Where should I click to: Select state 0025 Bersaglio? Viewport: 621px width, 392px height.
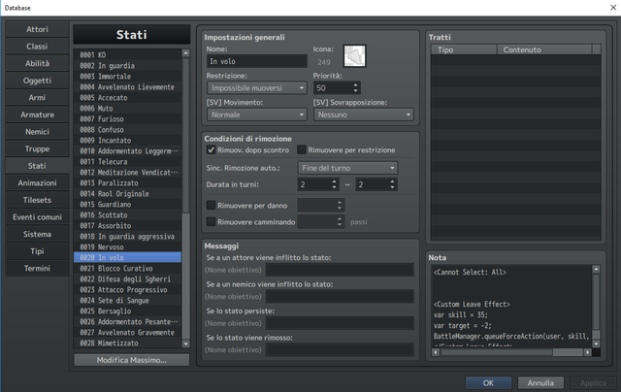[127, 311]
